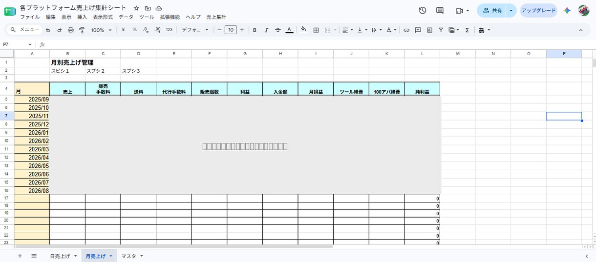596x262 pixels.
Task: Click the font size field
Action: click(231, 30)
